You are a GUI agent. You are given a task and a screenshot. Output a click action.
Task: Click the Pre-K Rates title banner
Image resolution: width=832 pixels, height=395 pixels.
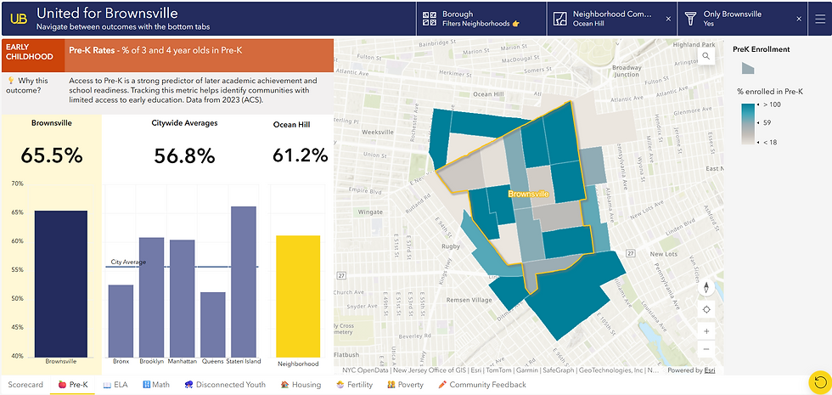click(x=199, y=54)
